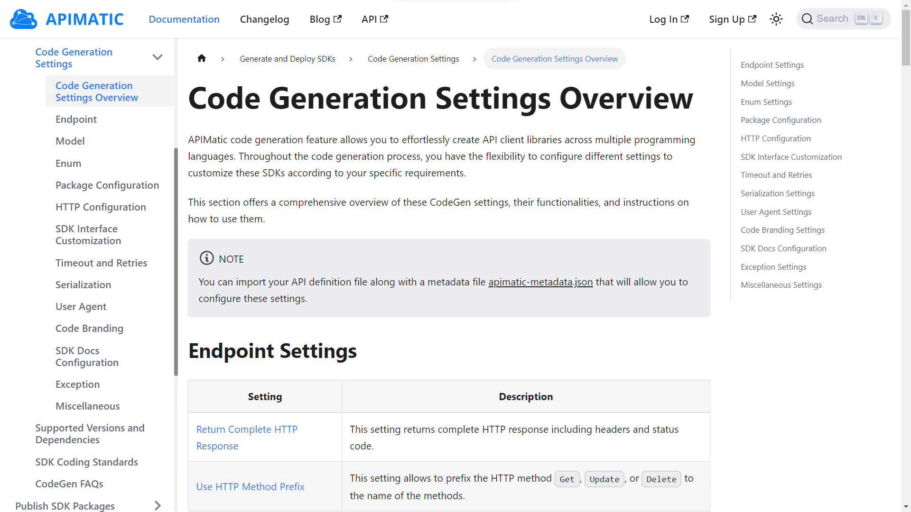
Task: Click the home breadcrumb icon
Action: tap(201, 58)
